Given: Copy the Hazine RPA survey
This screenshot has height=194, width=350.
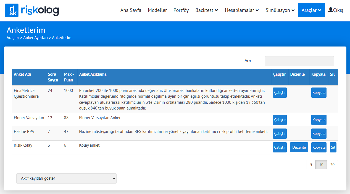Looking at the screenshot, I should point(319,133).
